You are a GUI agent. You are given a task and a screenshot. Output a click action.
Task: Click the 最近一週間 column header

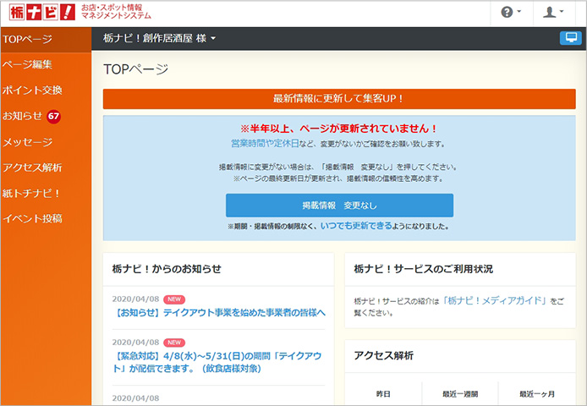pos(460,394)
